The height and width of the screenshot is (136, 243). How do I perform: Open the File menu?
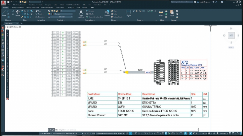point(9,5)
